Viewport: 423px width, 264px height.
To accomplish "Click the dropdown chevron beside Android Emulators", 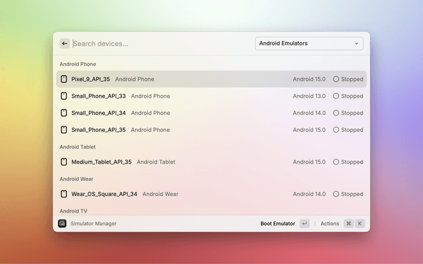I will [357, 44].
